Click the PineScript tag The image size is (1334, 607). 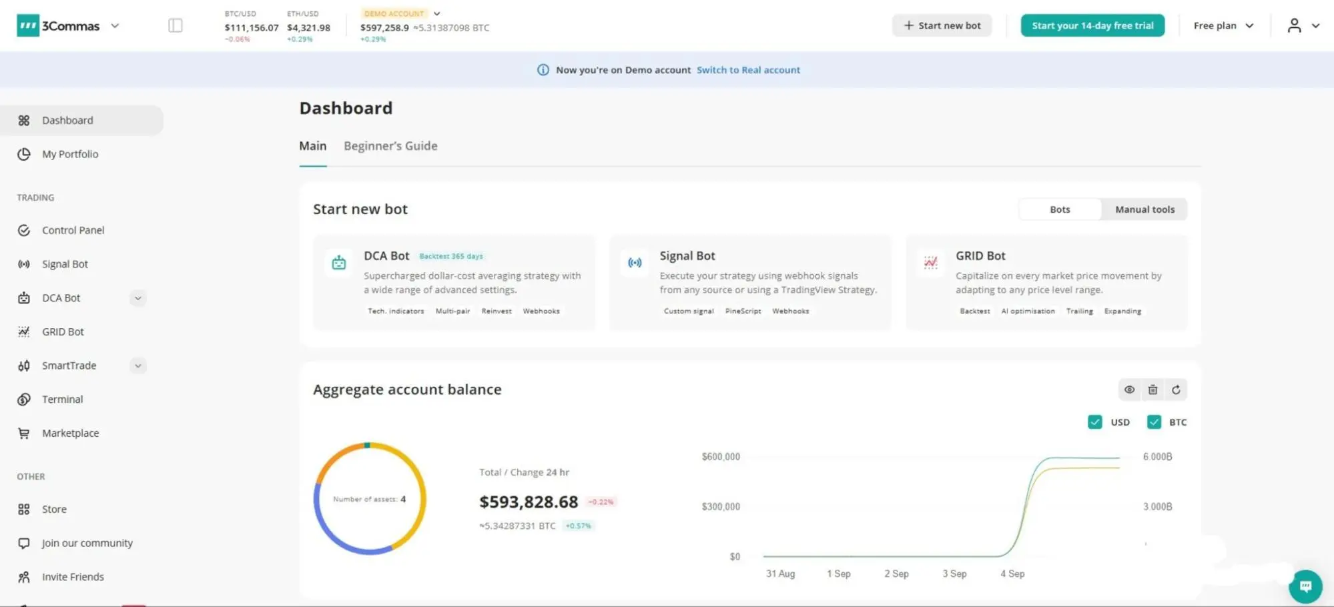743,312
